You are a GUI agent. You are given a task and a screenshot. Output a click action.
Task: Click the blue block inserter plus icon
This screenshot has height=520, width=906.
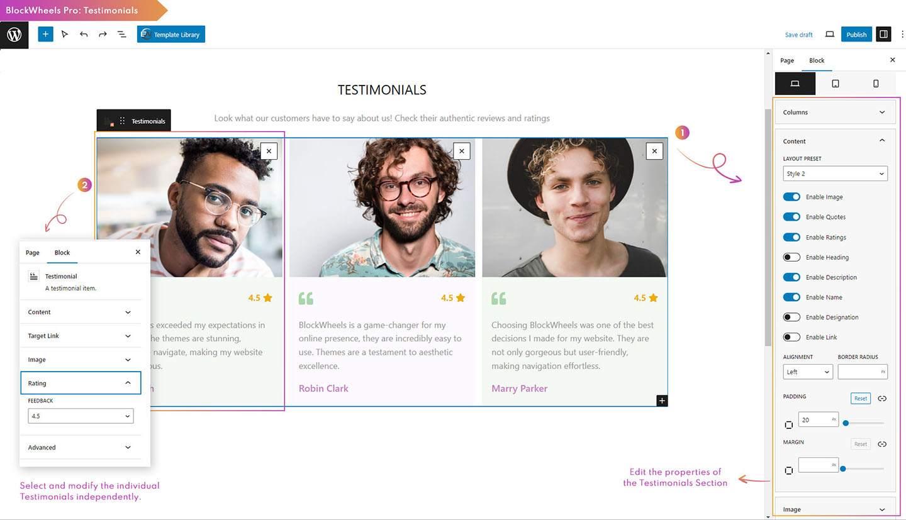[45, 34]
